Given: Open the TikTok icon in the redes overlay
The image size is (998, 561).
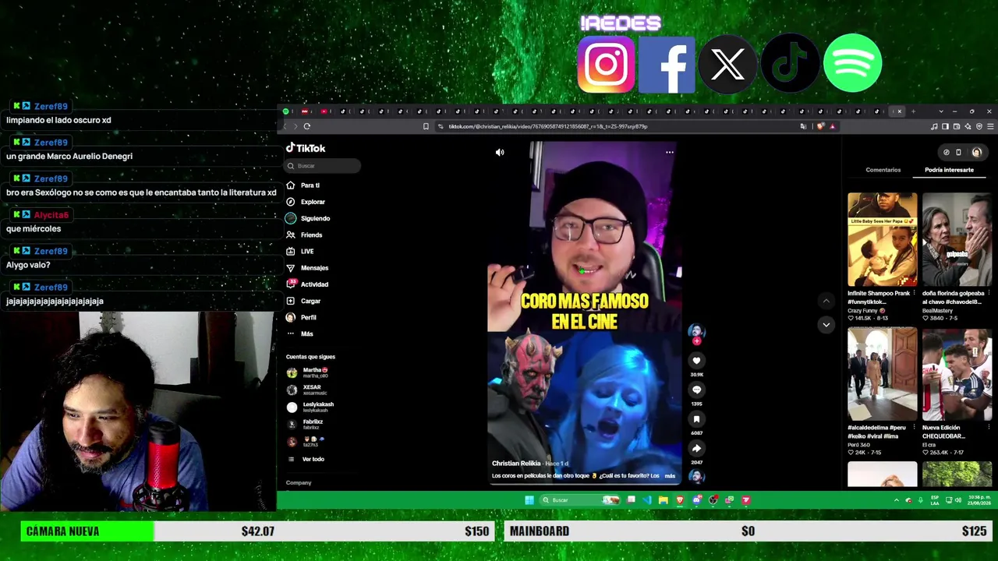Looking at the screenshot, I should [x=790, y=64].
